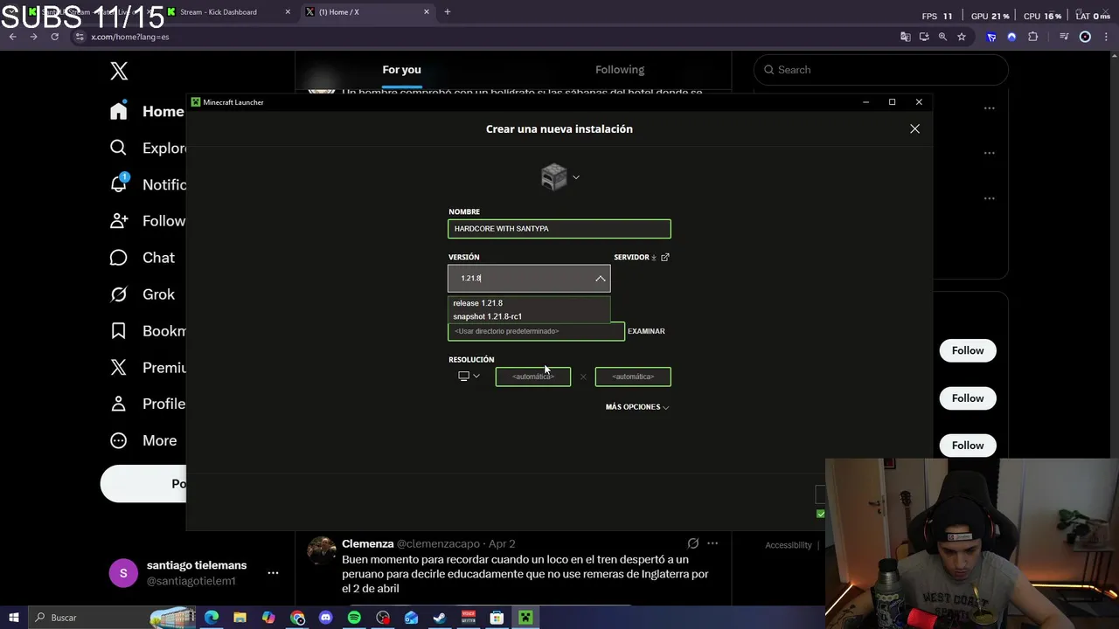Viewport: 1119px width, 629px height.
Task: Switch to the Stream - Kick Dashboard tab
Action: [x=228, y=12]
